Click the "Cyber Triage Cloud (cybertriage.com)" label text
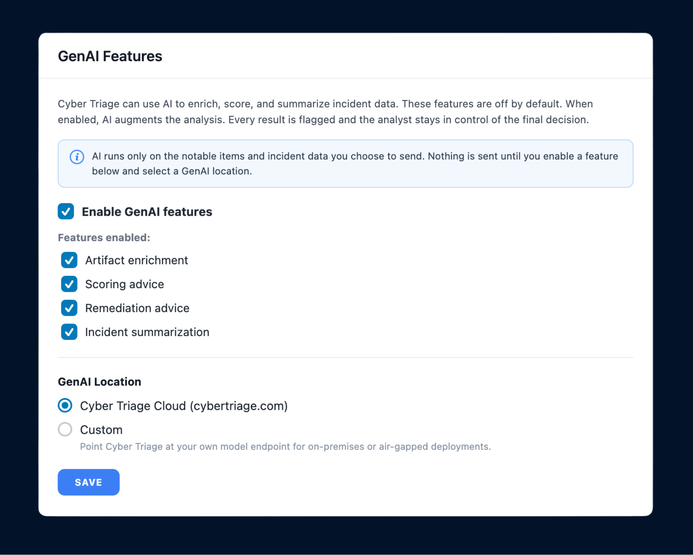This screenshot has height=555, width=693. pyautogui.click(x=184, y=406)
